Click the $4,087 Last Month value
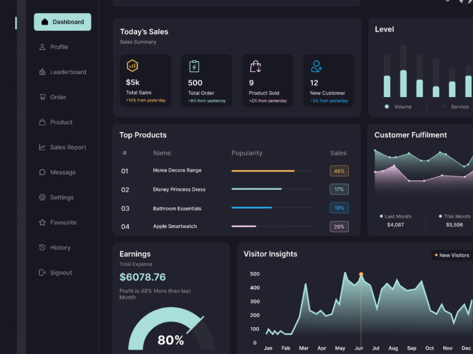 point(395,225)
